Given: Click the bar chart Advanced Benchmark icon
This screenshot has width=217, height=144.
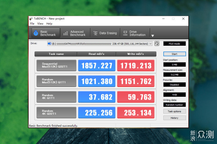Looking at the screenshot, I should pos(65,33).
